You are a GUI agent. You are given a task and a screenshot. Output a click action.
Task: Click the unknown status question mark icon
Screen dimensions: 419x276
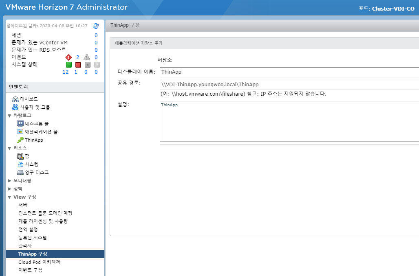(x=97, y=65)
